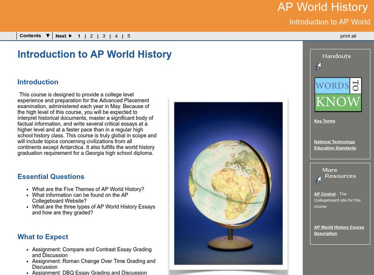Open page 5 of the lesson
This screenshot has height=275, width=374.
[x=129, y=36]
